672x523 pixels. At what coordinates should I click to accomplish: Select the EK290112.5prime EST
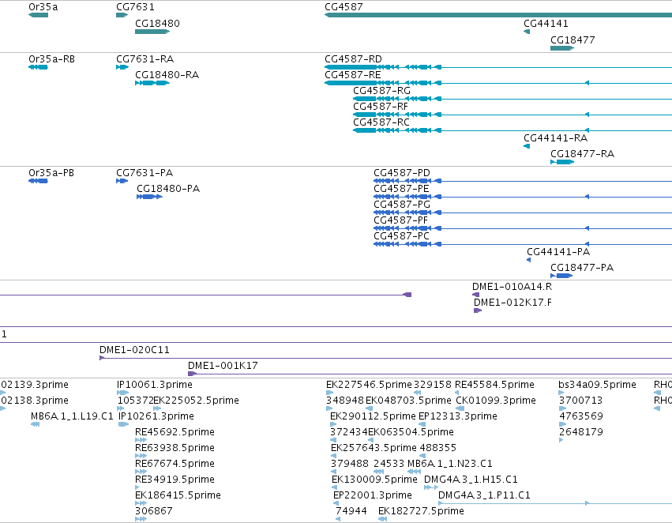333,424
